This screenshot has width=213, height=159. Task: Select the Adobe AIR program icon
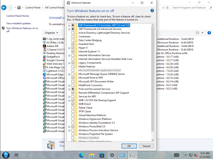(44, 46)
